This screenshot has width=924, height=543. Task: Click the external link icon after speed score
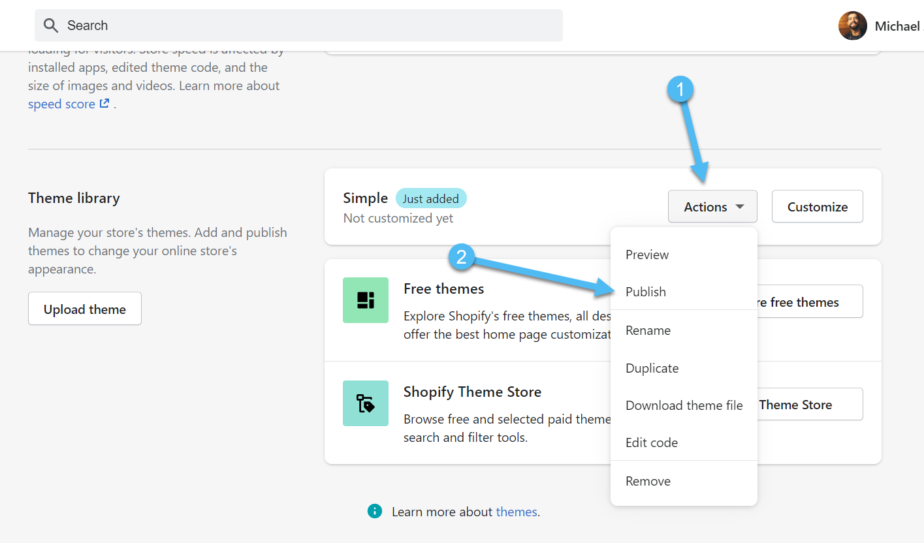coord(104,104)
